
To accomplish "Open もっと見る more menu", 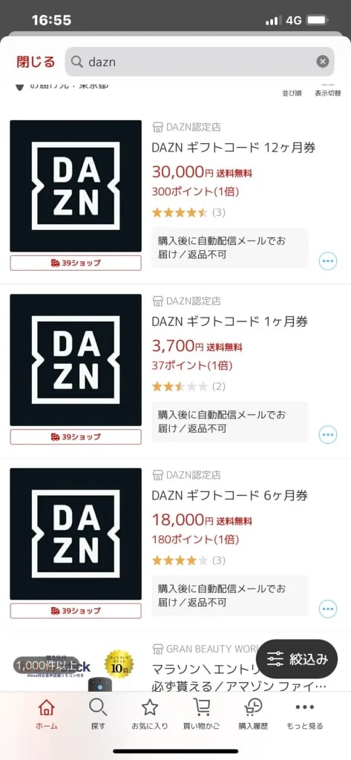I will (305, 715).
